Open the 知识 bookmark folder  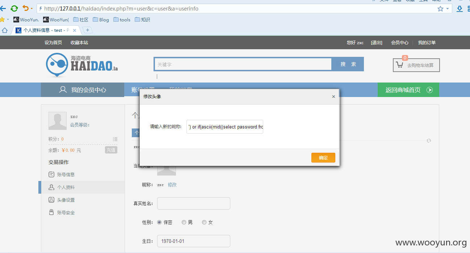tap(142, 20)
